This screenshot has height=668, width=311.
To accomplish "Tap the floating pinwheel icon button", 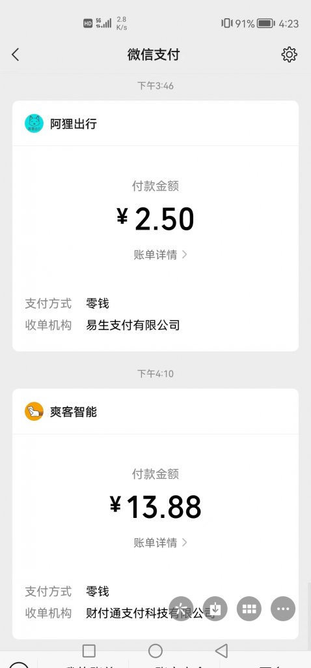I will coord(181,609).
